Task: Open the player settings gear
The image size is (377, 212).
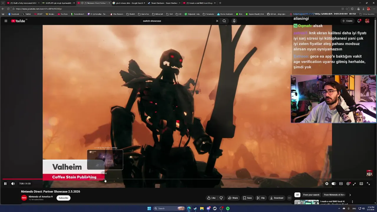Action: 348,184
